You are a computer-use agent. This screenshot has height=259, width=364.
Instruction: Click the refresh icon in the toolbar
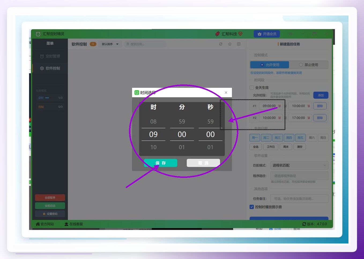click(x=221, y=44)
